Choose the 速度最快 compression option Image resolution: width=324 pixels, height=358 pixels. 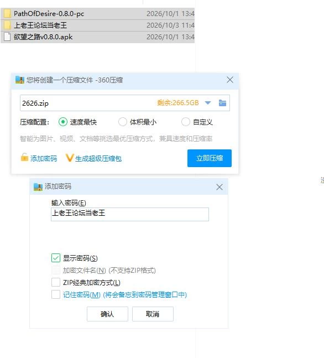click(x=62, y=122)
